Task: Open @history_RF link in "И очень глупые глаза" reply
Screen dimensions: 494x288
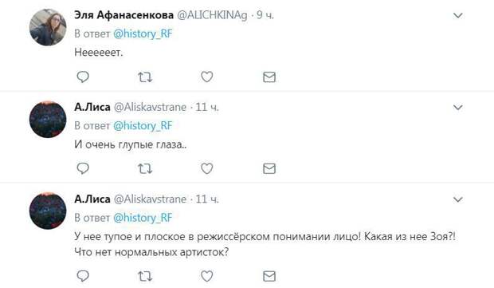Action: click(x=143, y=126)
